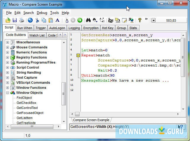Image resolution: width=190 pixels, height=141 pixels.
Task: Click Find Next binoculars arrow icon
Action: pos(95,20)
